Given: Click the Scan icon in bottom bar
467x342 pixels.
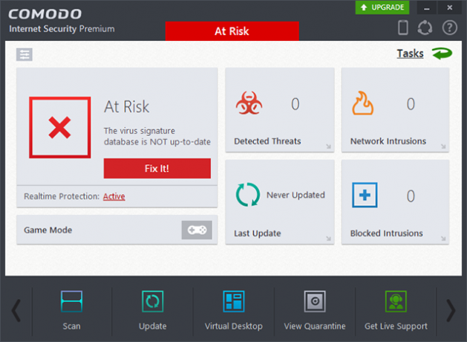Looking at the screenshot, I should pyautogui.click(x=71, y=301).
